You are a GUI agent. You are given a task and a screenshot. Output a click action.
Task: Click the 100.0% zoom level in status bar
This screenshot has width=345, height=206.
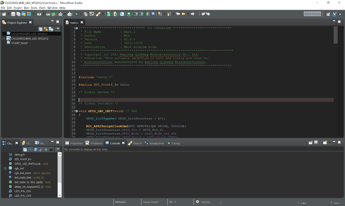[205, 202]
